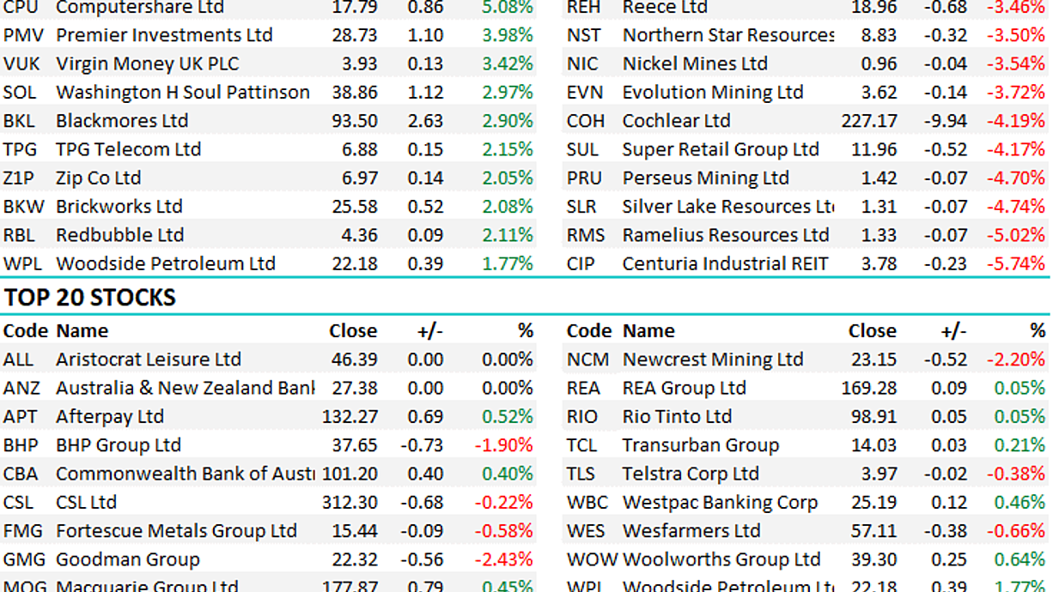Select the Goodman Group name

(x=127, y=559)
